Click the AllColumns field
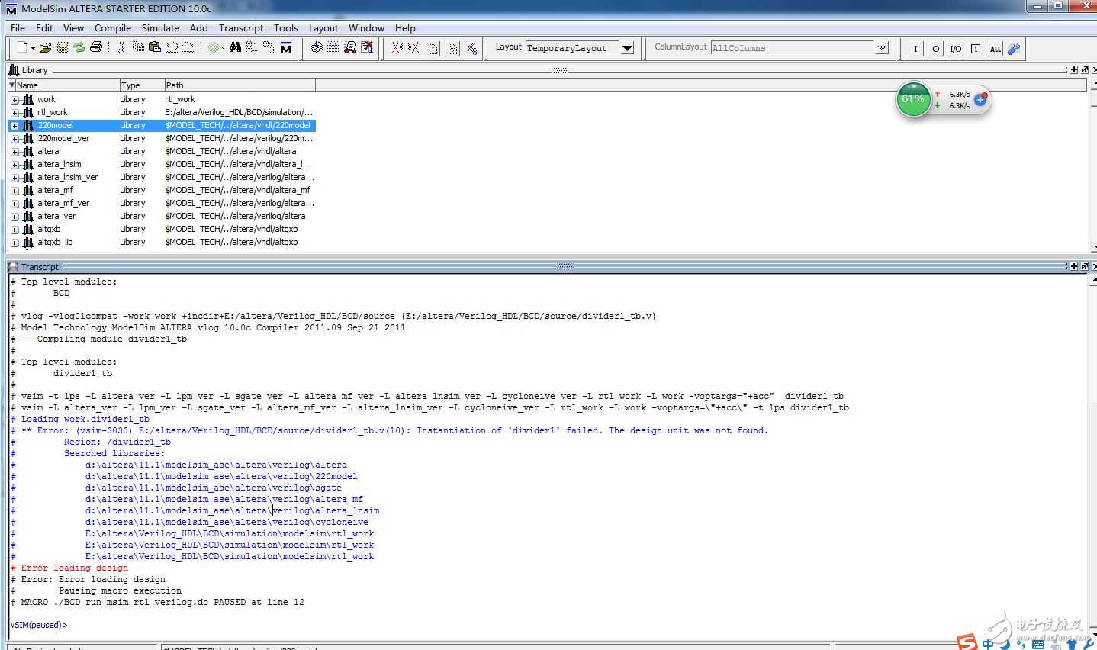1097x650 pixels. click(x=792, y=48)
